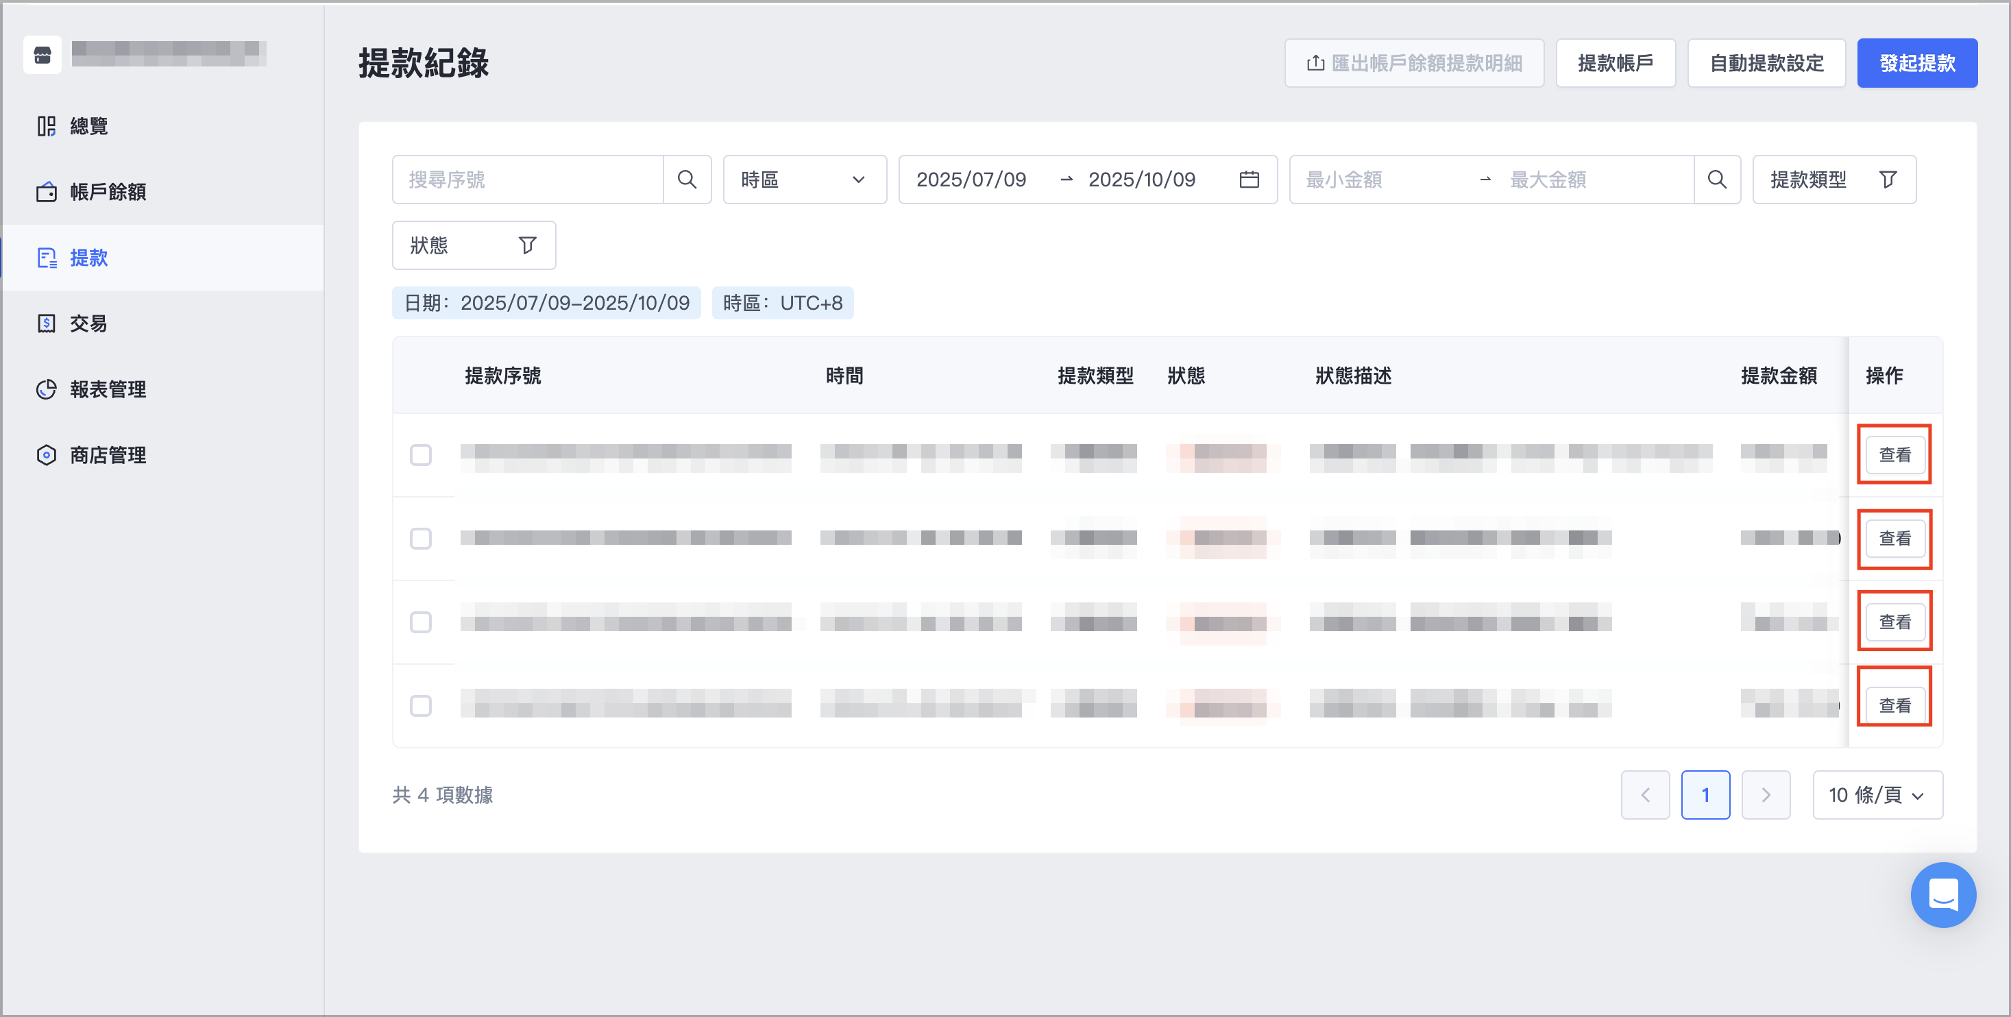Screen dimensions: 2011x1017
Task: Click the 交易 receipt icon
Action: pos(47,323)
